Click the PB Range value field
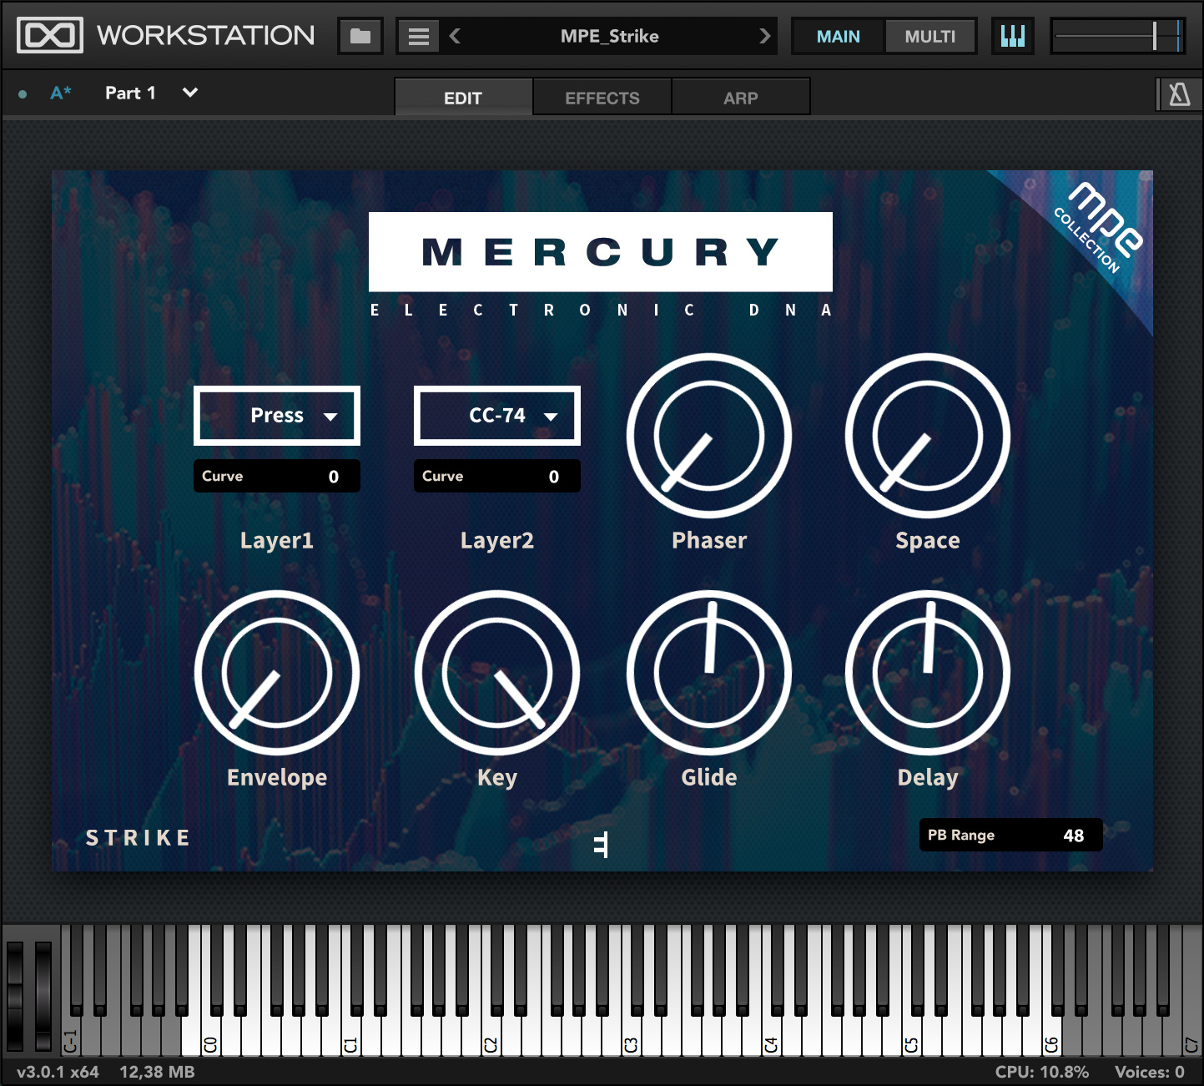The image size is (1204, 1086). [x=1011, y=835]
